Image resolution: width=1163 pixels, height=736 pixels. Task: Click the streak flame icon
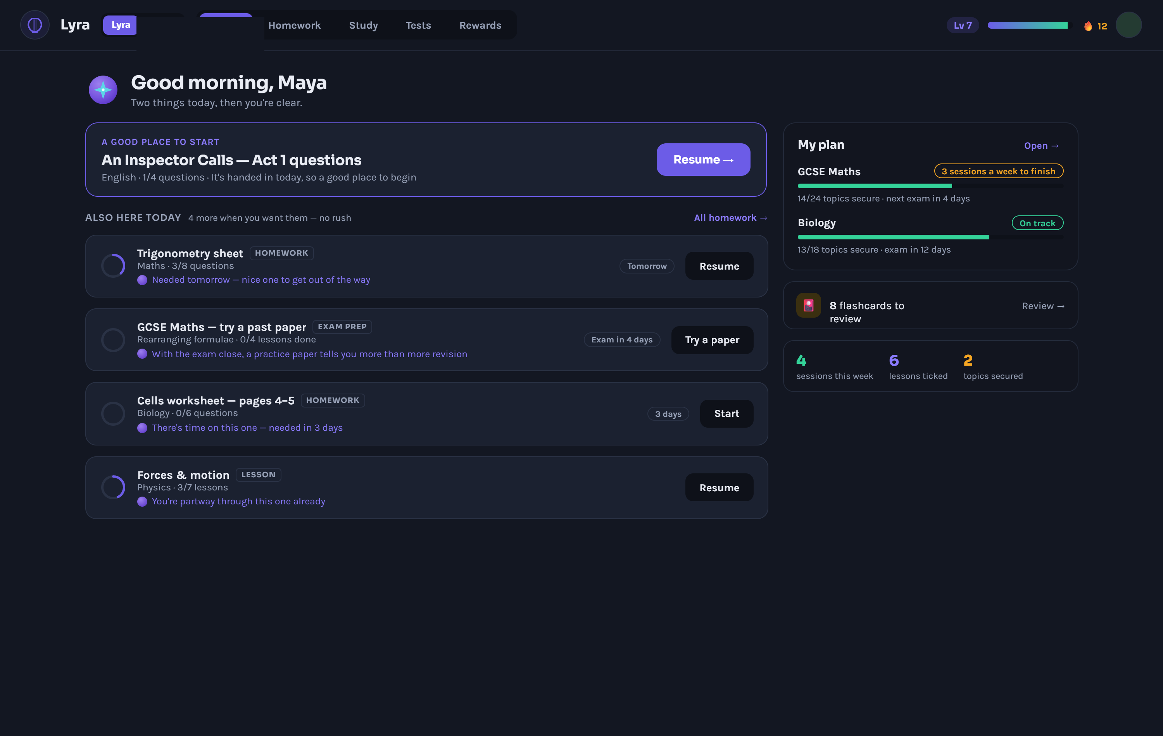point(1088,26)
